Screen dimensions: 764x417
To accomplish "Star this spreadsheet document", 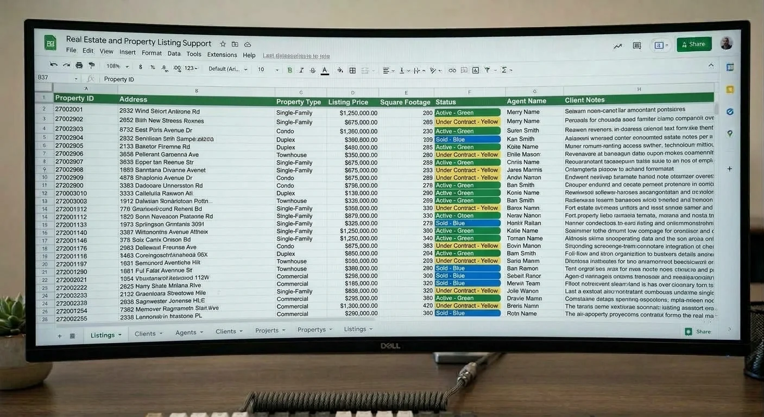I will click(223, 44).
